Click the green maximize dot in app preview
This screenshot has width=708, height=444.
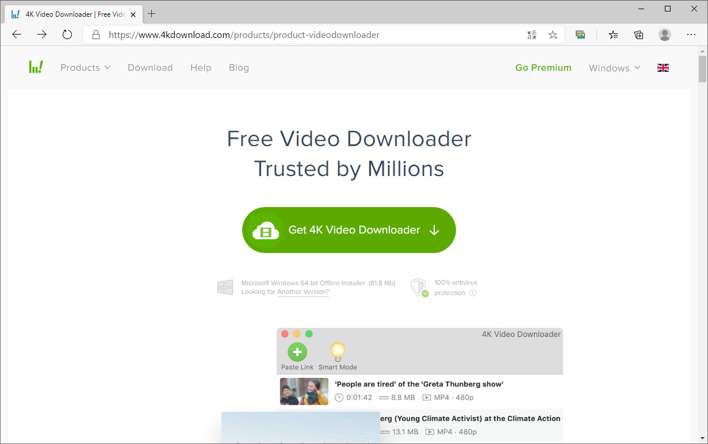click(309, 334)
